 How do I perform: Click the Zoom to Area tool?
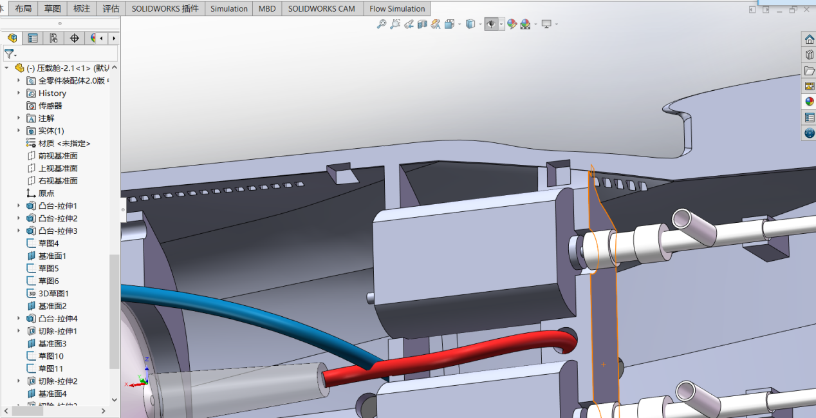tap(395, 24)
